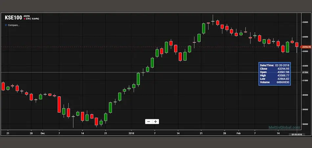
Task: Click the KSE100 symbol title
Action: [x=13, y=17]
